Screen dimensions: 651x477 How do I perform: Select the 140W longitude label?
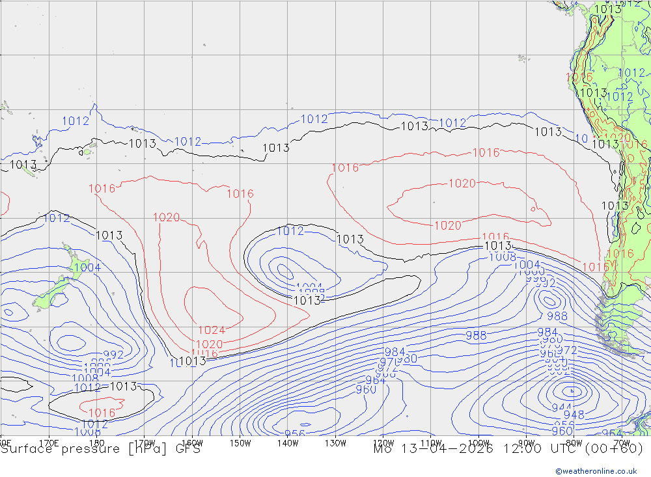pyautogui.click(x=288, y=443)
